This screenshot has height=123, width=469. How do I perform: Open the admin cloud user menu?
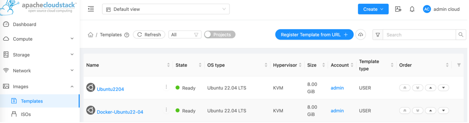point(442,9)
